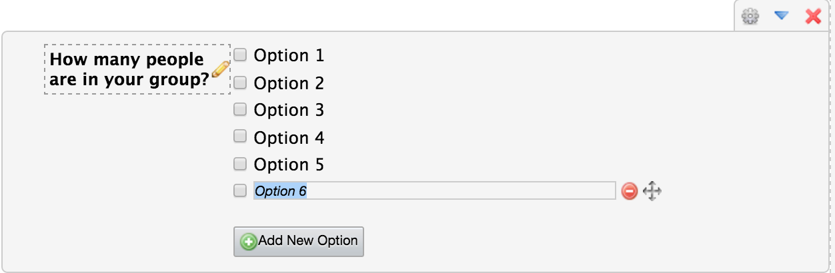
Task: Check the Option 1 checkbox
Action: [x=240, y=55]
